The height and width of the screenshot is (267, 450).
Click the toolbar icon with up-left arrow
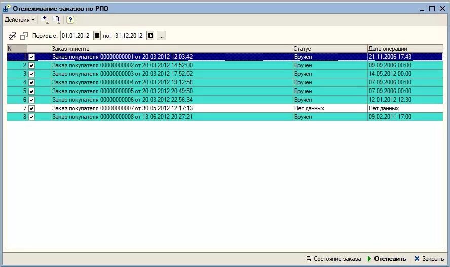tap(45, 20)
